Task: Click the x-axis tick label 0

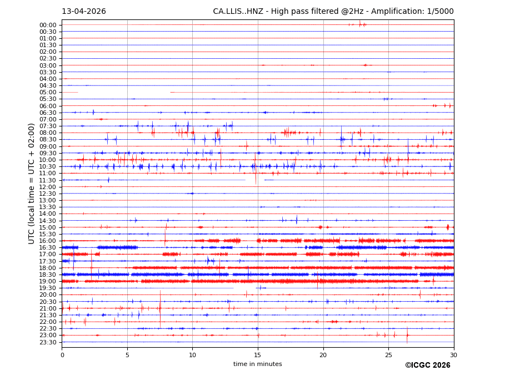Action: (x=62, y=355)
